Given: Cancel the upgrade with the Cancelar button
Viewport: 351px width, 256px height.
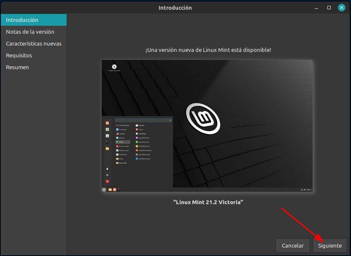Looking at the screenshot, I should click(293, 245).
